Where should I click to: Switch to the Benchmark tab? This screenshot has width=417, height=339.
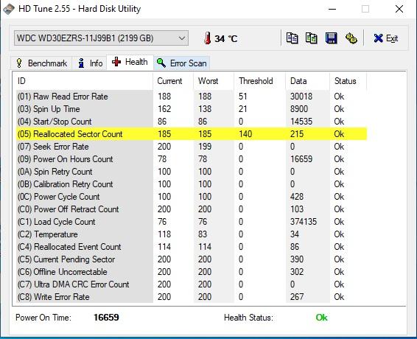click(x=41, y=63)
